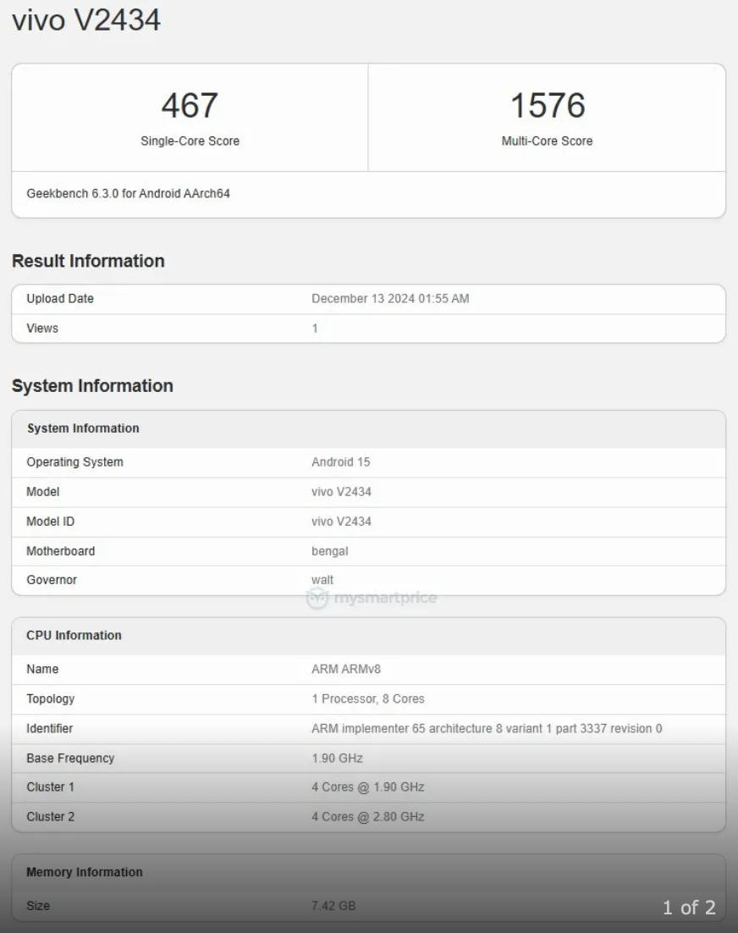
Task: Click the 1 of 2 image counter
Action: 688,908
